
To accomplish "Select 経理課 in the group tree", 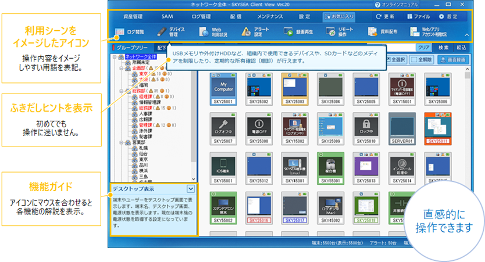I will 146,96.
